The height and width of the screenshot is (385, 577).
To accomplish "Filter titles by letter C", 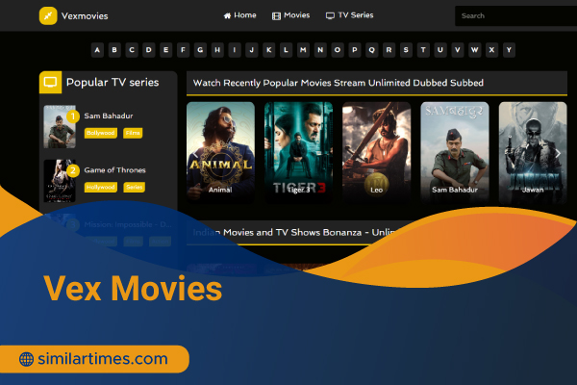I will (x=132, y=50).
